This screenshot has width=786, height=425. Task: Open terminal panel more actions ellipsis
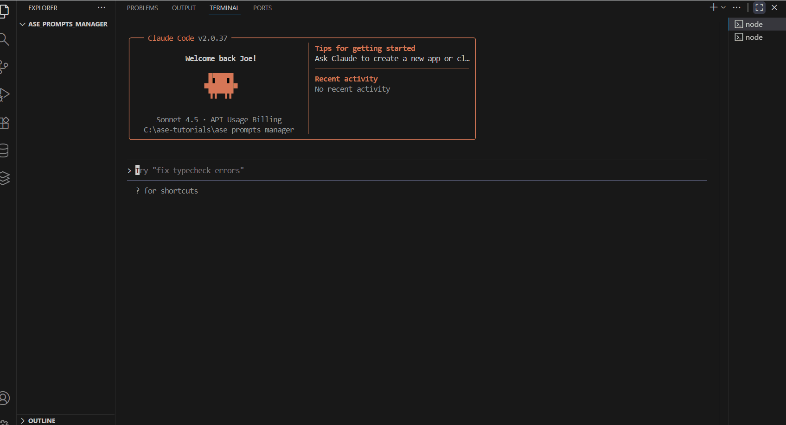click(736, 7)
